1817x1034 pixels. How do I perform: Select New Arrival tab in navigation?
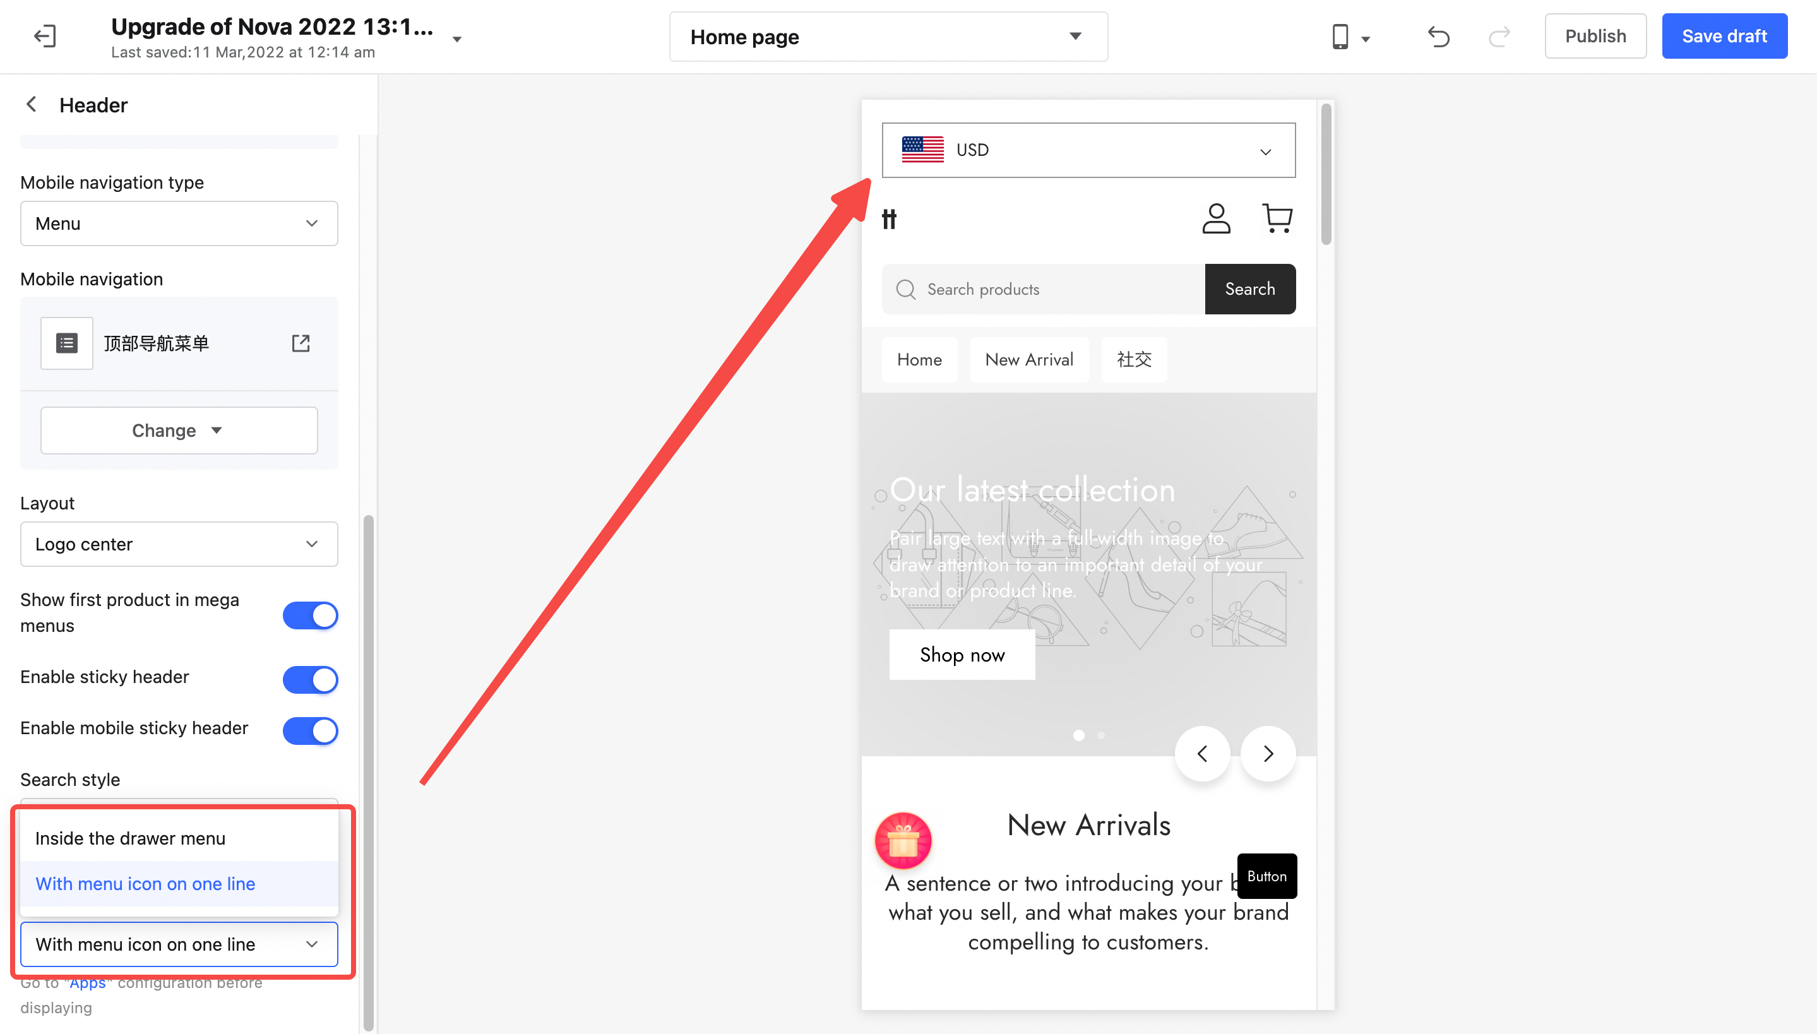(x=1028, y=360)
